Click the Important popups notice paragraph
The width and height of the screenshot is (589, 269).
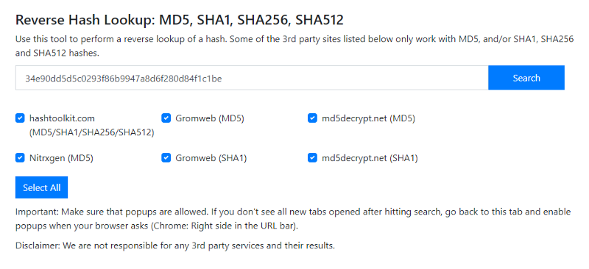[293, 219]
